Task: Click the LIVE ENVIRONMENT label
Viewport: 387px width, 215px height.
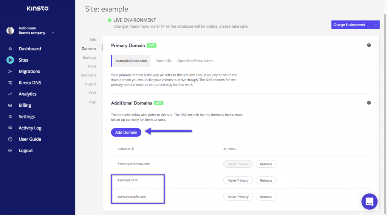Action: pyautogui.click(x=135, y=20)
